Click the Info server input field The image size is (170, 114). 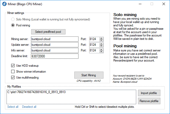[55, 50]
